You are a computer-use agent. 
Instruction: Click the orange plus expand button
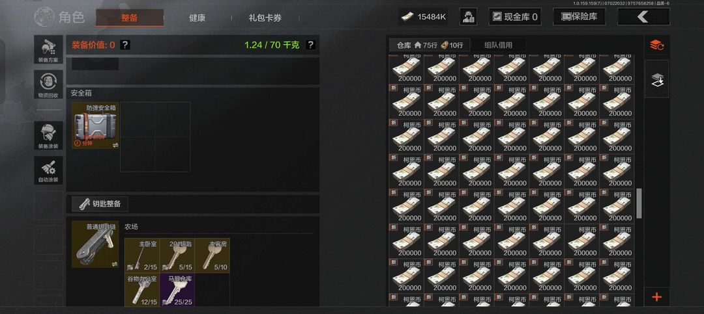(657, 296)
